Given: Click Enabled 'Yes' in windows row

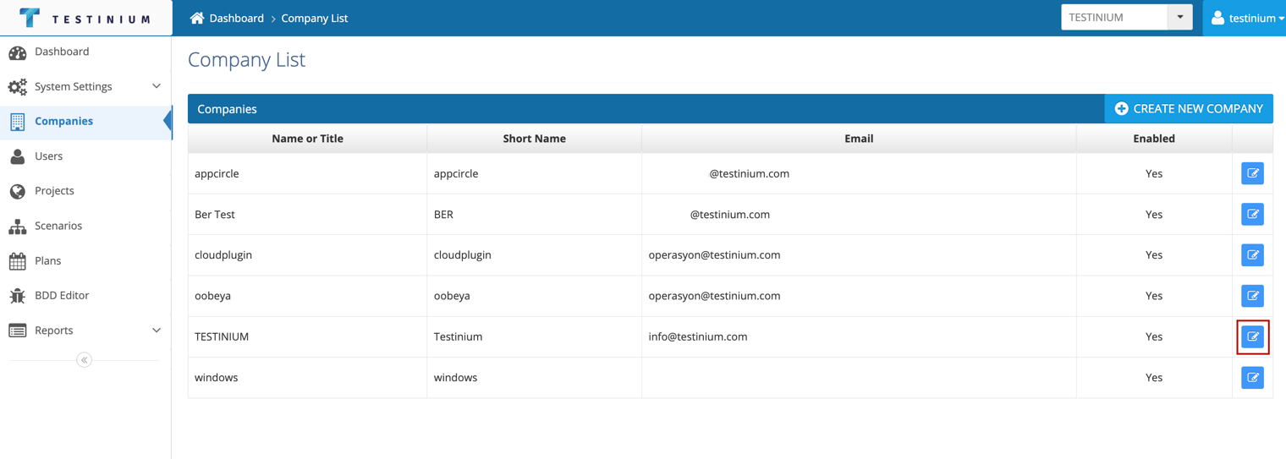Looking at the screenshot, I should (x=1154, y=378).
